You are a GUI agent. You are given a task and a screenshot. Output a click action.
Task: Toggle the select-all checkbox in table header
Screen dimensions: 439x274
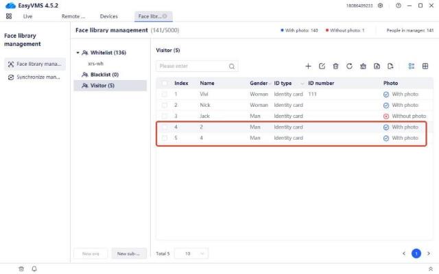click(164, 83)
